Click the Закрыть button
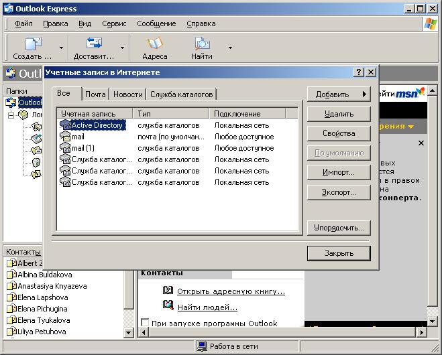 (339, 253)
